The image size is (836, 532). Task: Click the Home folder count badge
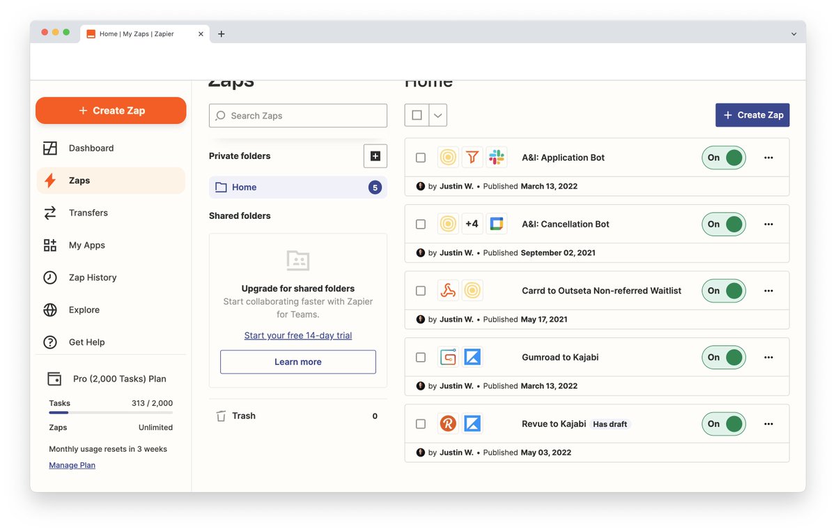click(x=375, y=187)
